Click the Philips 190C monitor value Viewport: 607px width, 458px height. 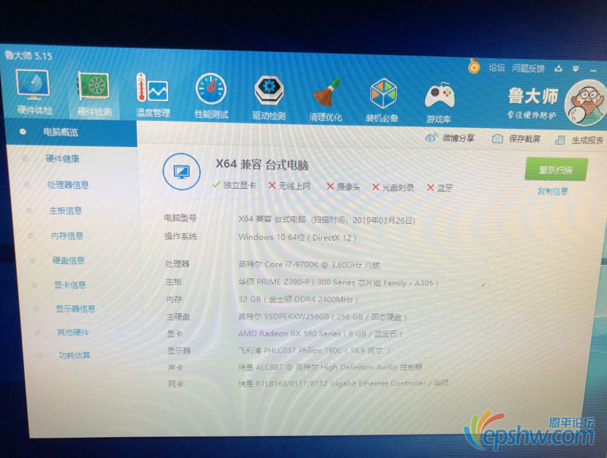[314, 350]
